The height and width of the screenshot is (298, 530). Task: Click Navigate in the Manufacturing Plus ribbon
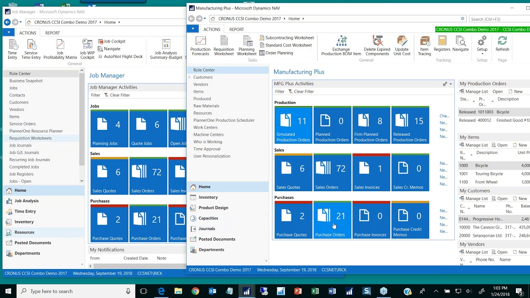(460, 44)
